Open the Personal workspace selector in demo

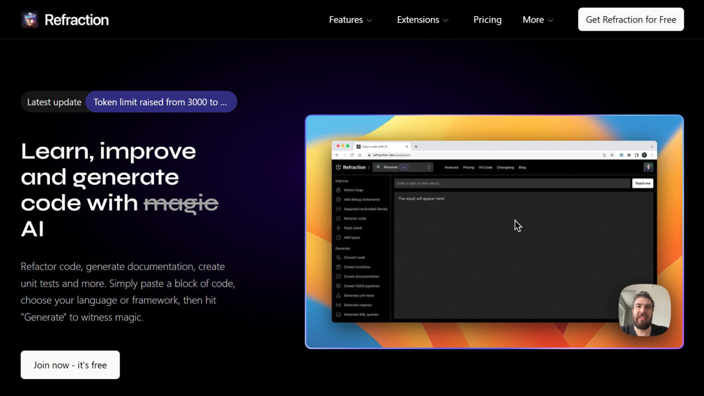click(x=403, y=167)
